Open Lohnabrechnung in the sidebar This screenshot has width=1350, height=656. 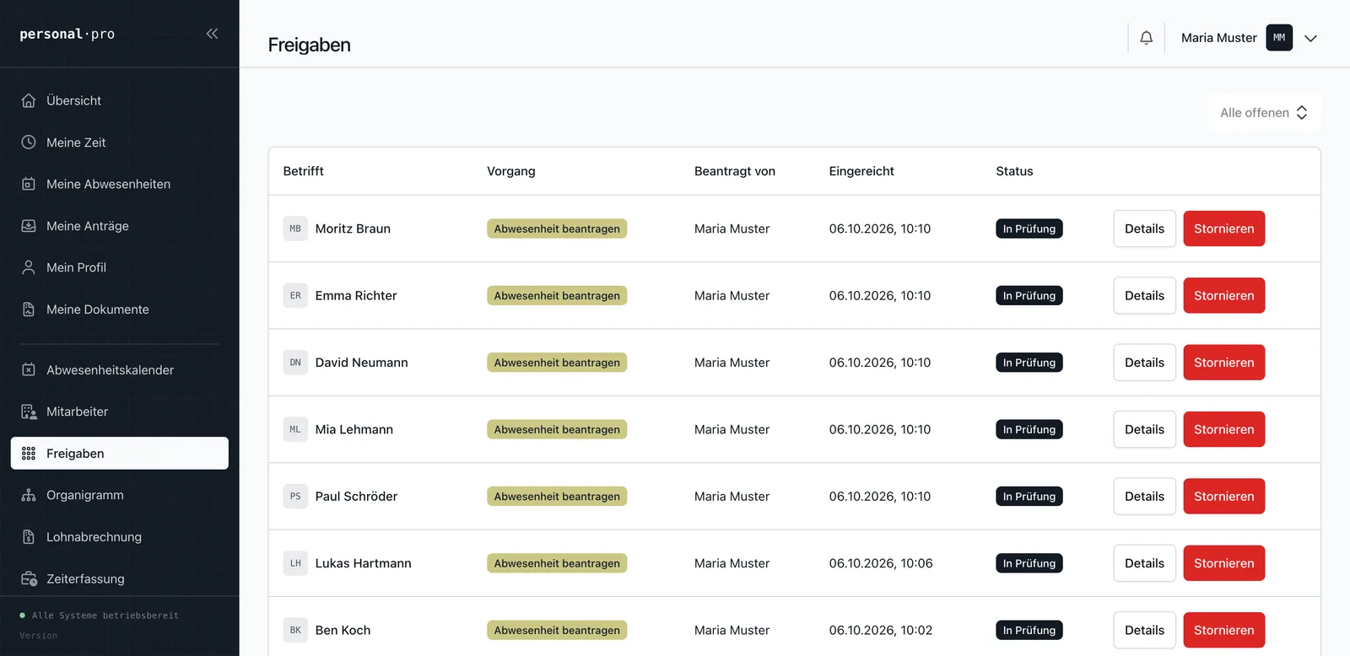click(120, 537)
